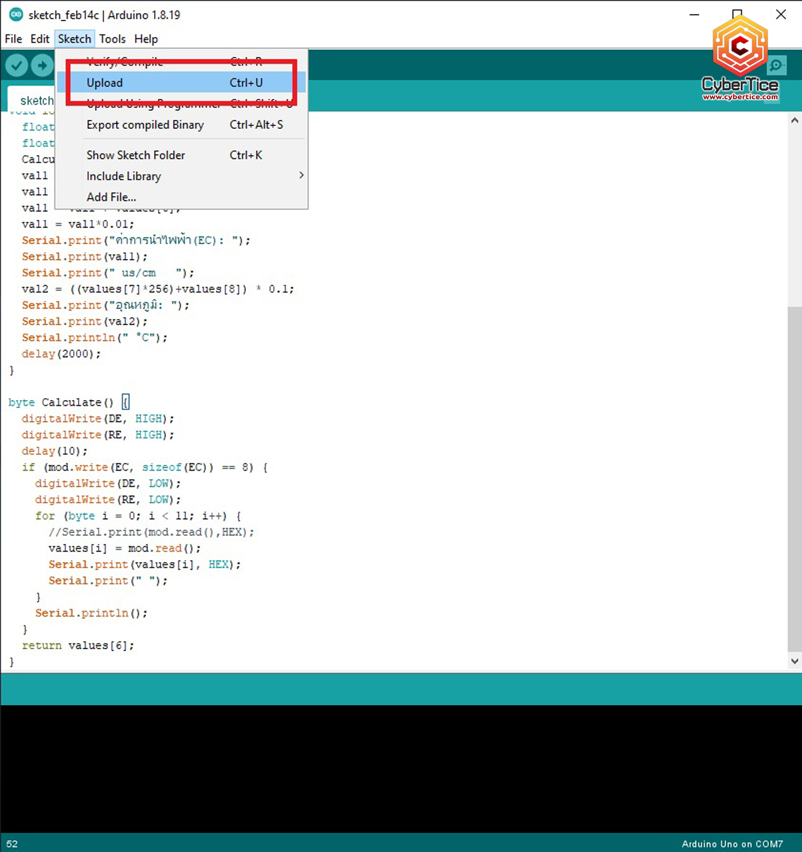Open the Tools menu

[x=112, y=39]
